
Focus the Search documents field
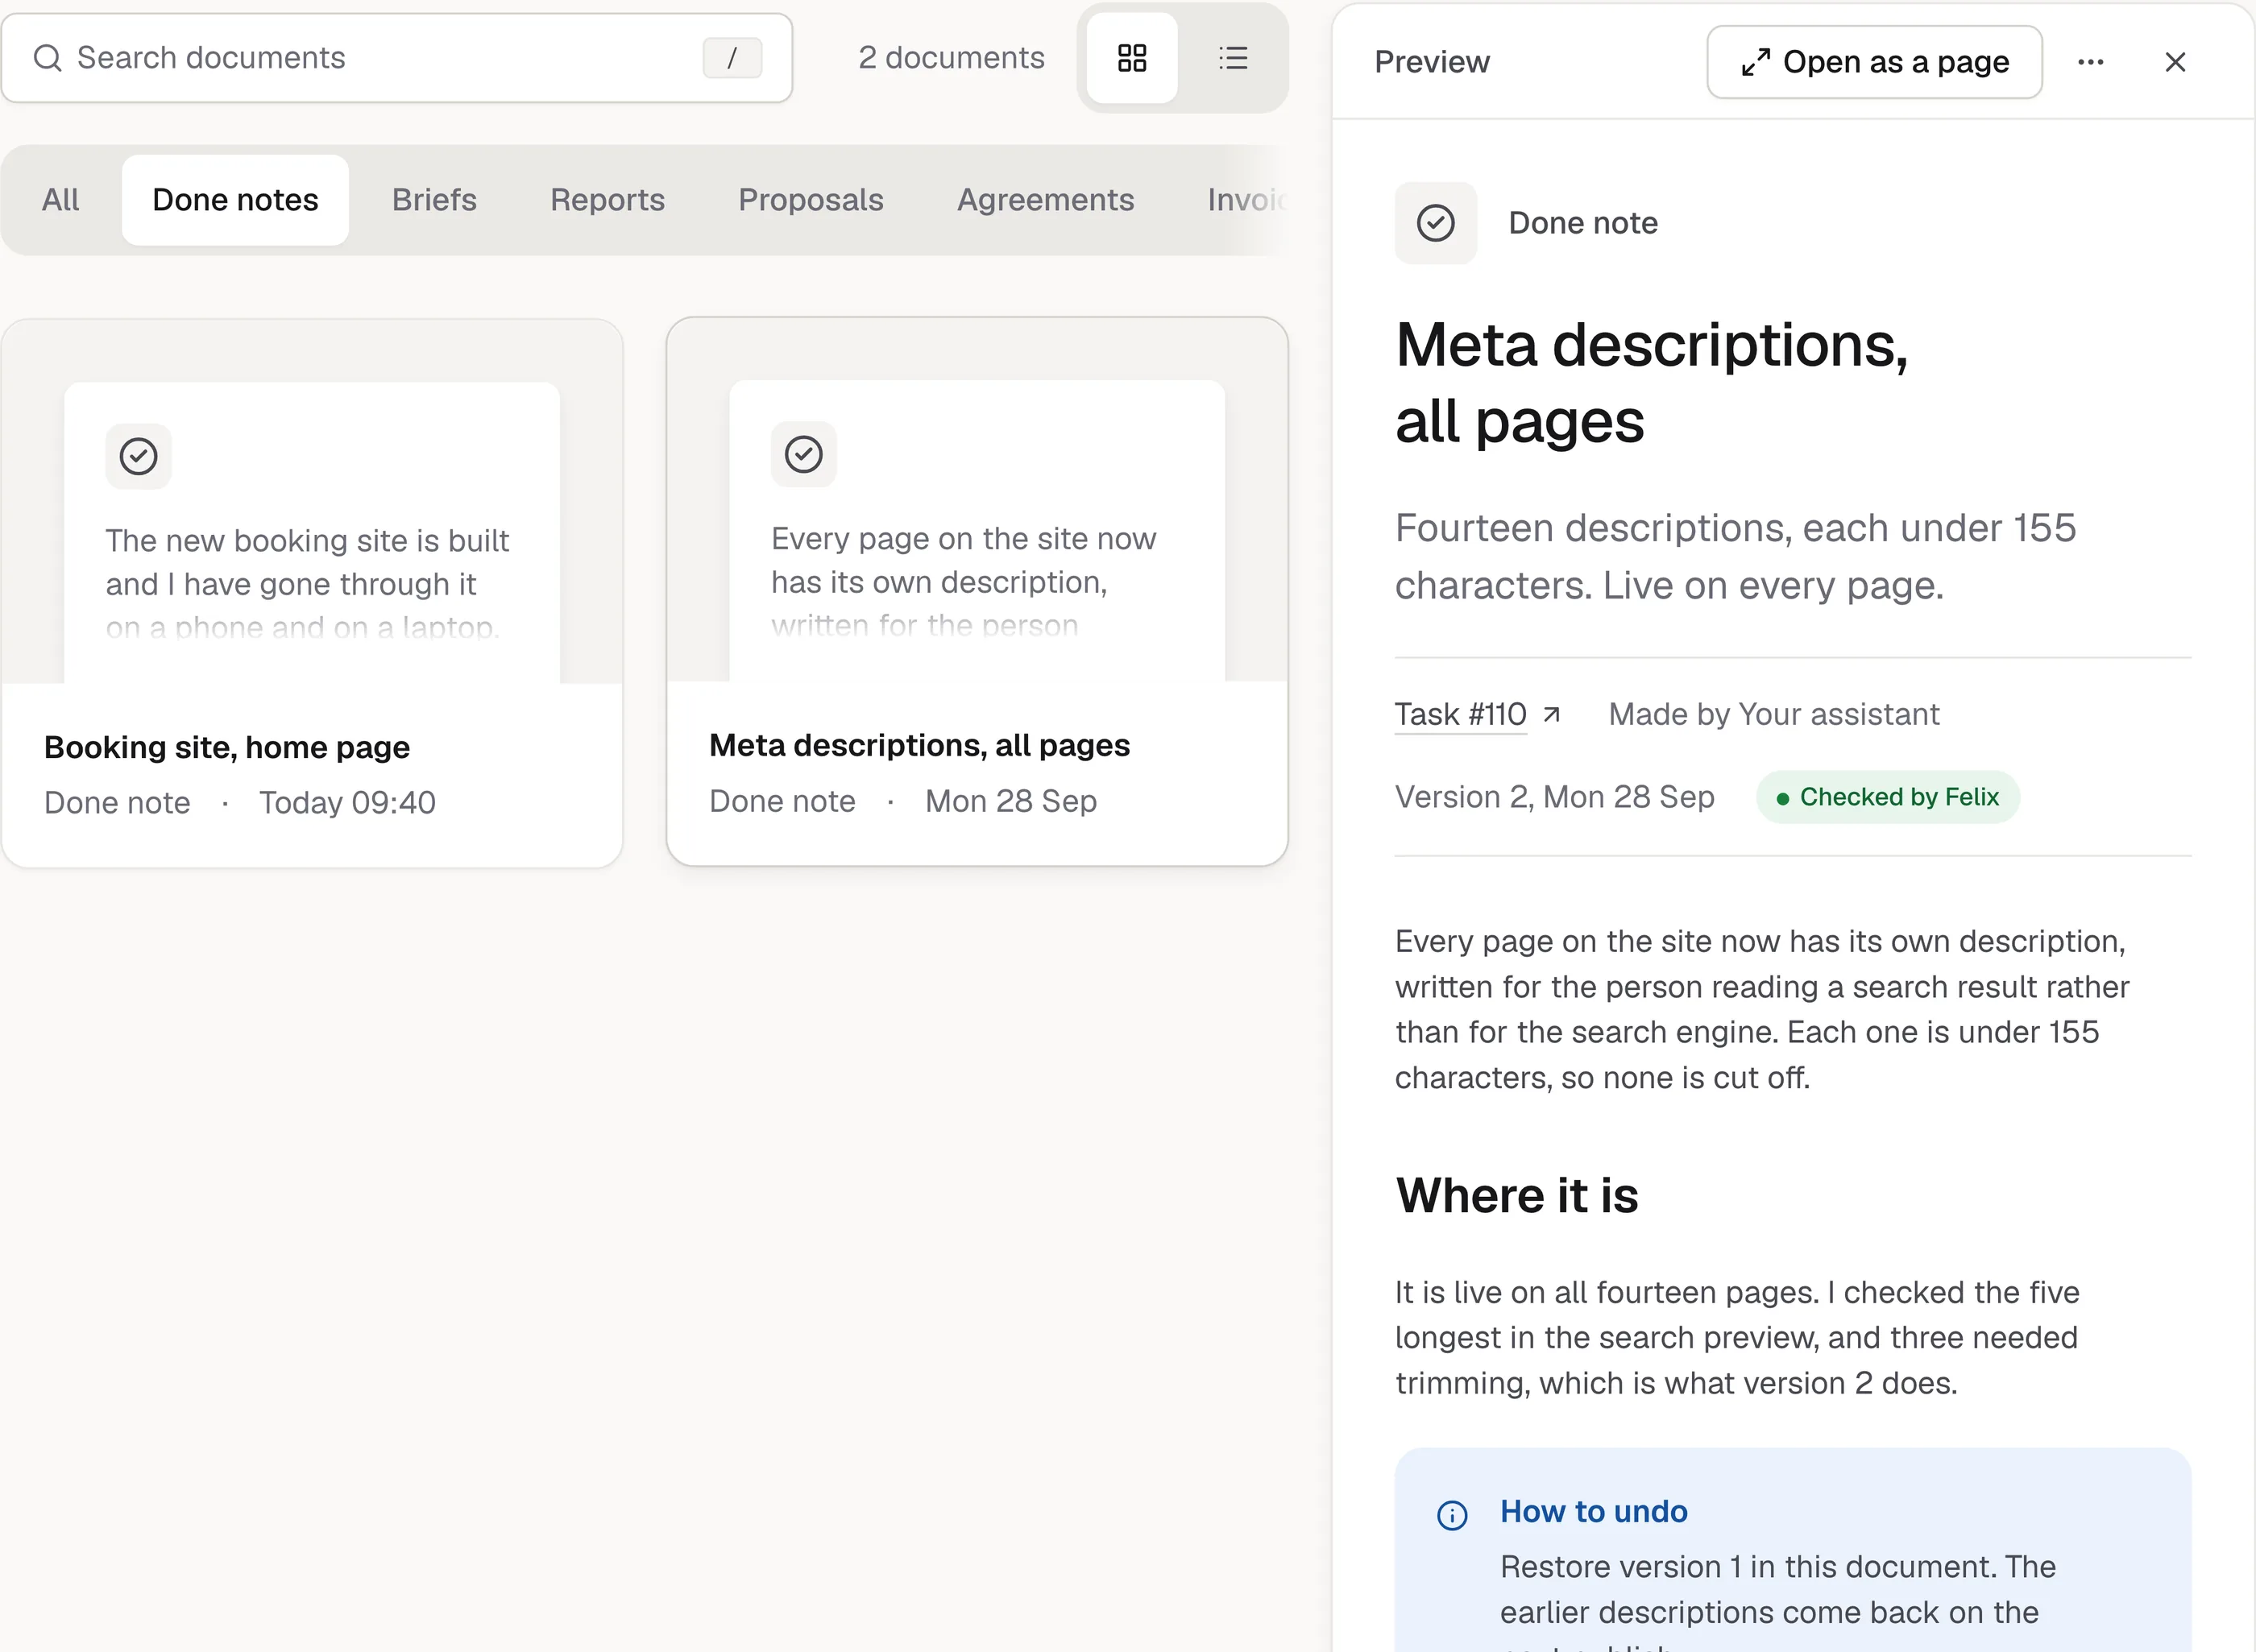[397, 58]
